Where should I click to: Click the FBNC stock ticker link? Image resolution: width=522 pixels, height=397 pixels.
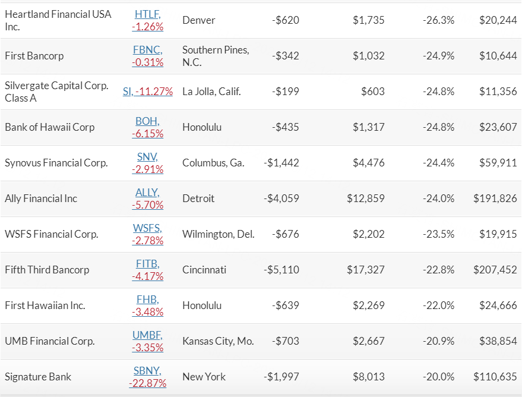[147, 50]
